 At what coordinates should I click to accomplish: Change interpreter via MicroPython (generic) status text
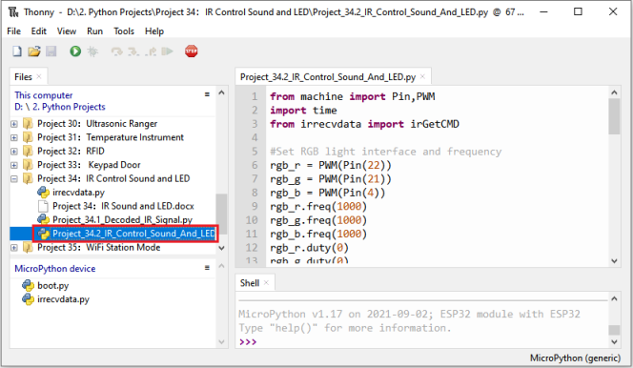(575, 358)
